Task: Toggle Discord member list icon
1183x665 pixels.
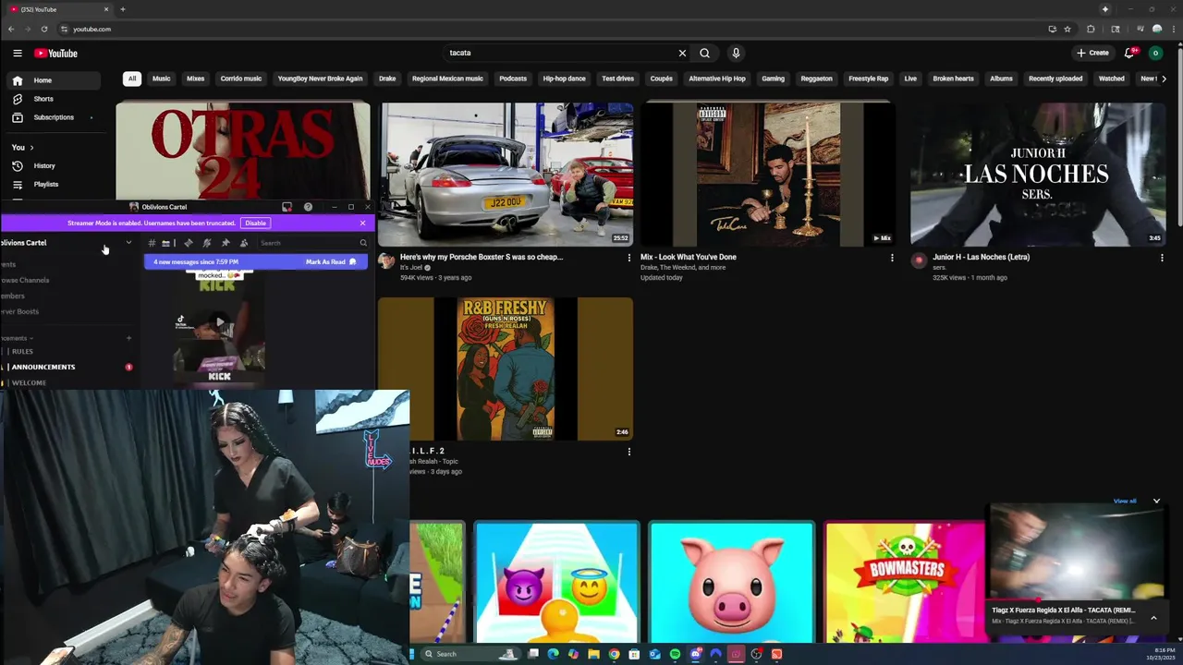Action: (244, 243)
